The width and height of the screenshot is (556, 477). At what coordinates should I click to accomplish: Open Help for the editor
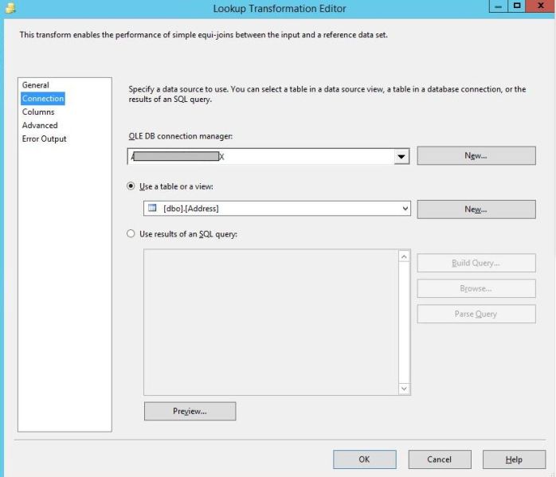[x=514, y=459]
